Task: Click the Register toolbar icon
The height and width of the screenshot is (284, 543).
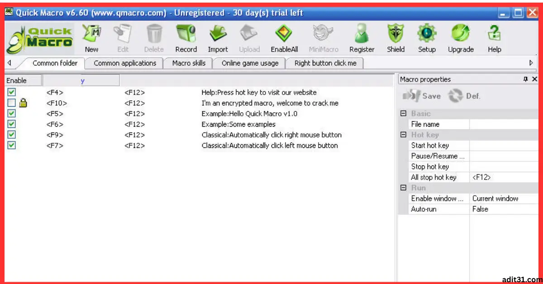Action: point(362,34)
